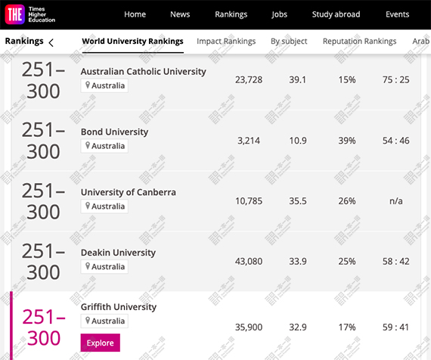431x360 pixels.
Task: Select the World University Rankings tab
Action: [133, 42]
